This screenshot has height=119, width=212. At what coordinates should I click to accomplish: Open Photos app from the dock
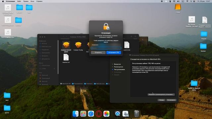106,114
